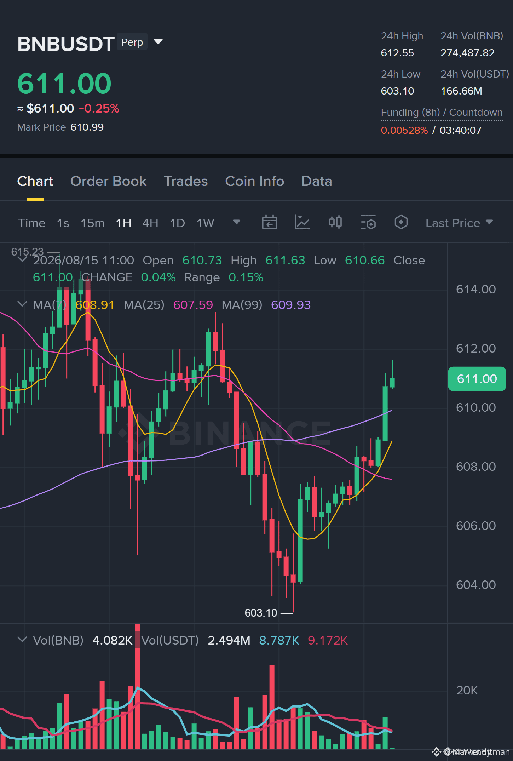
Task: Click the large 611.00 last price
Action: coord(64,84)
